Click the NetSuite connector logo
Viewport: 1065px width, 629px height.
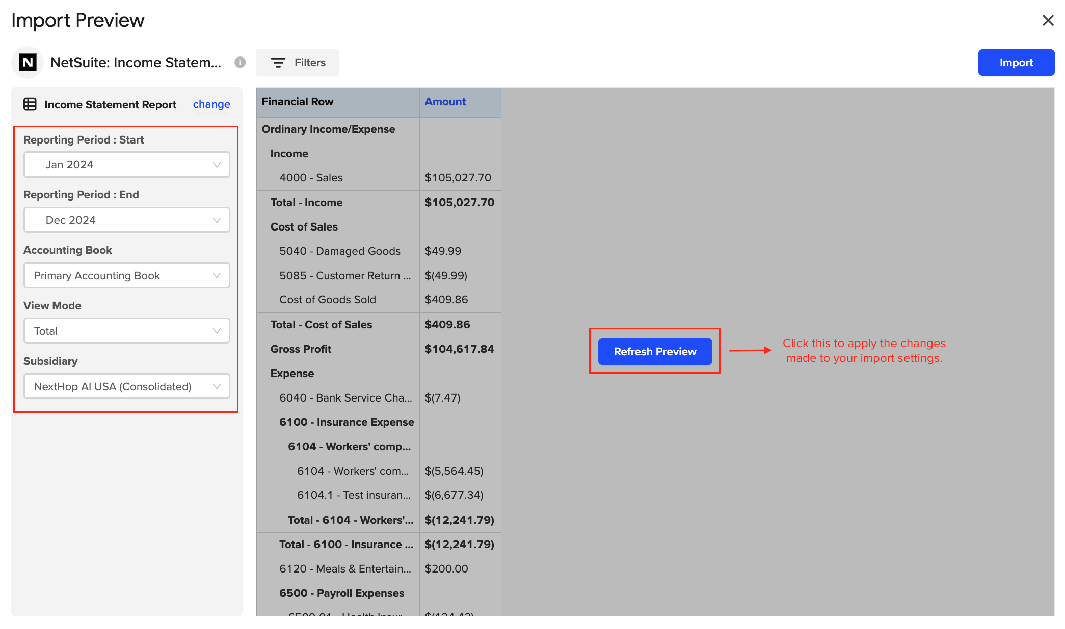click(x=28, y=62)
